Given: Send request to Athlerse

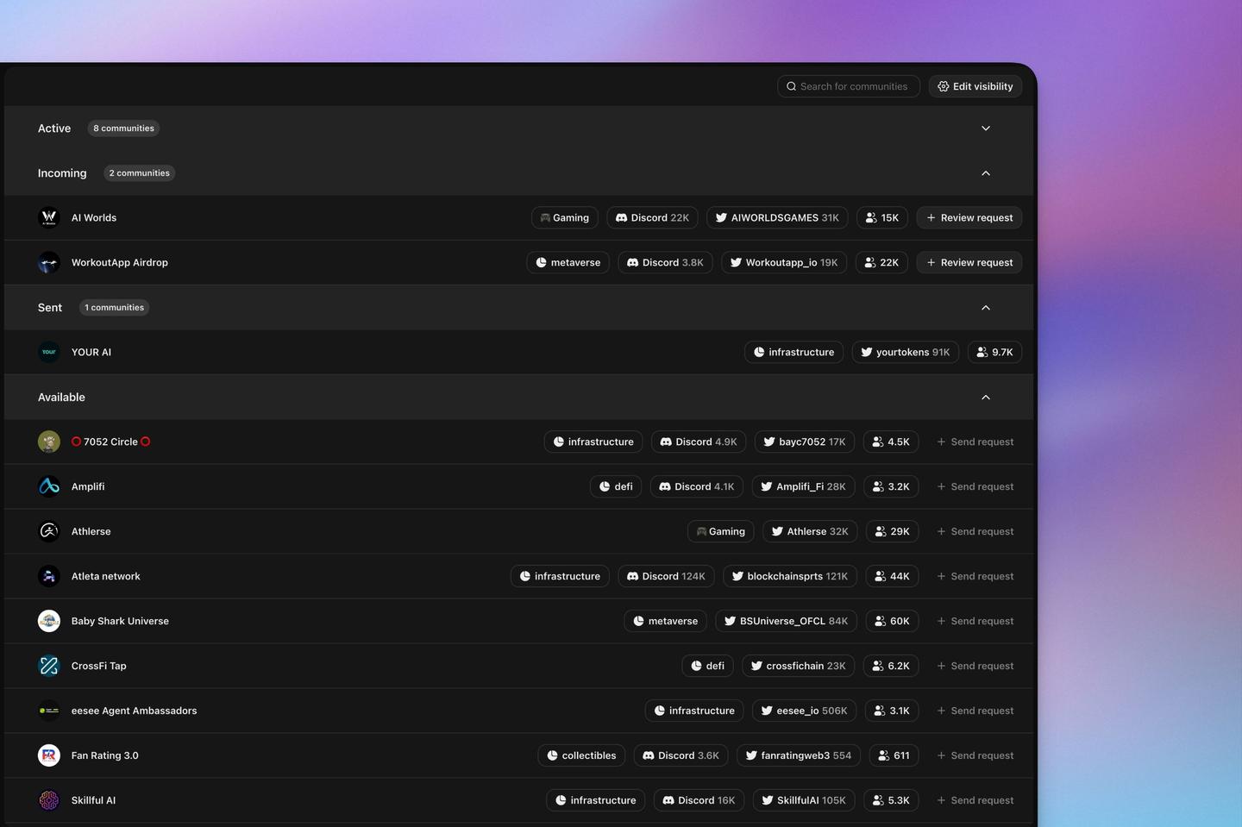Looking at the screenshot, I should 975,531.
